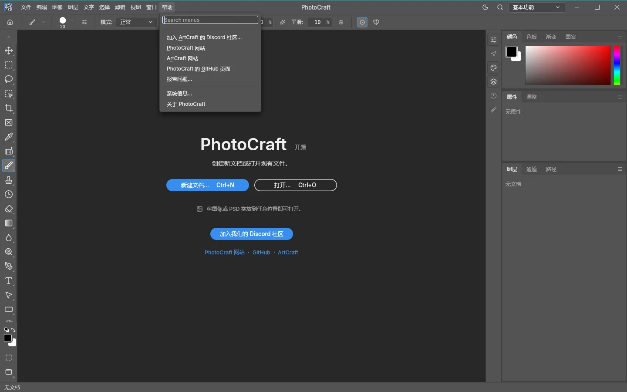The image size is (627, 392).
Task: Switch to the 通道 tab
Action: tap(532, 169)
